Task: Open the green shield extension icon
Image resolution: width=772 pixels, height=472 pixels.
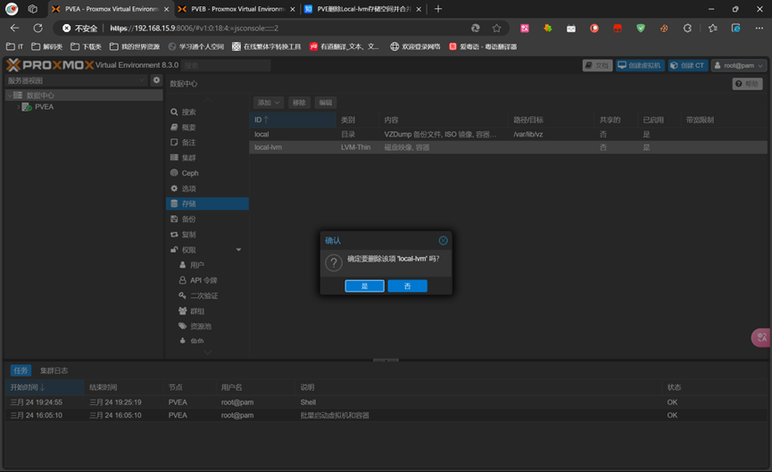Action: [641, 28]
